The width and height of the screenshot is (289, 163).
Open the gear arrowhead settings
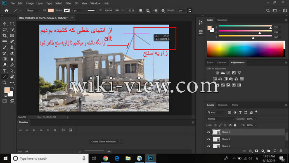click(163, 10)
